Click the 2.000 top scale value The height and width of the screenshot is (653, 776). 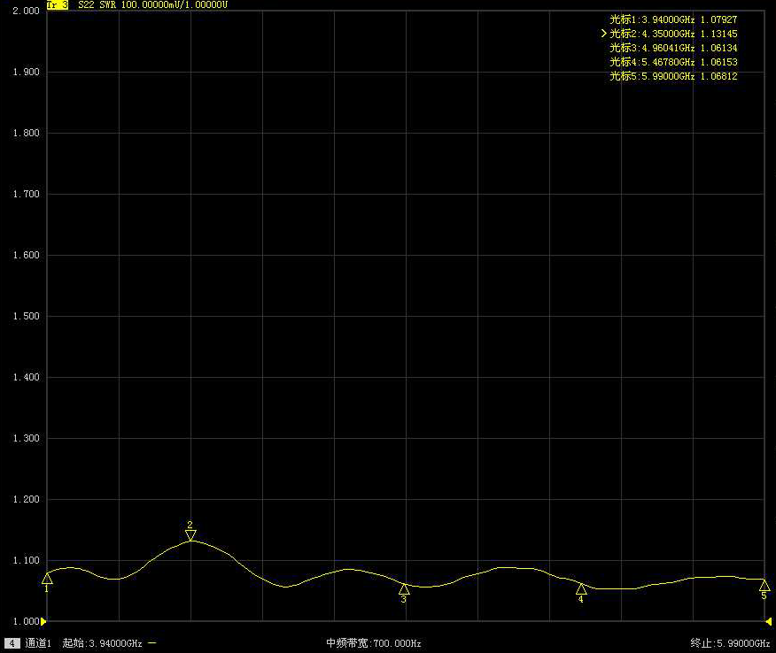[26, 12]
